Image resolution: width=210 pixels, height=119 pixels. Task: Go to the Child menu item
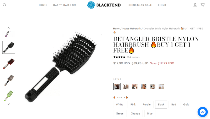tap(162, 5)
